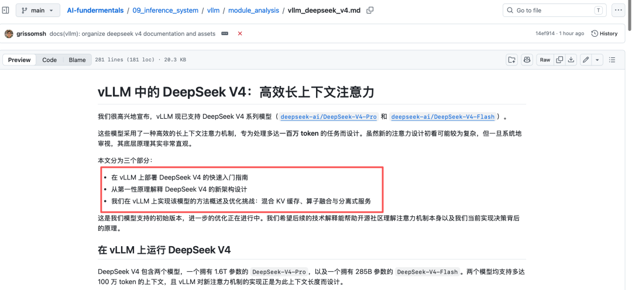Open more edit options dropdown arrow
Viewport: 632px width, 290px height.
point(597,60)
